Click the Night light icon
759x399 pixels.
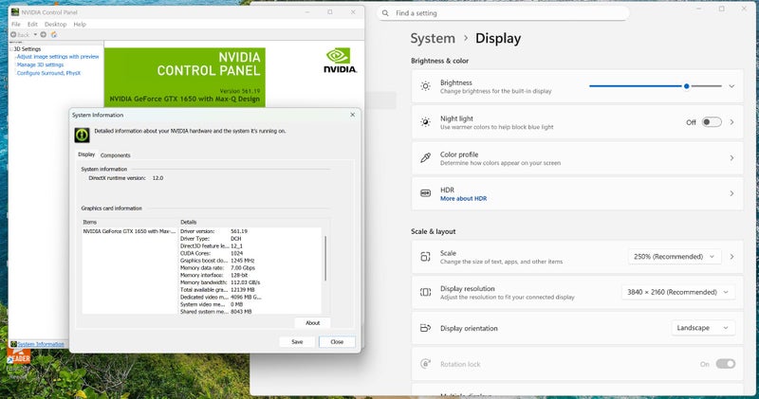tap(425, 122)
